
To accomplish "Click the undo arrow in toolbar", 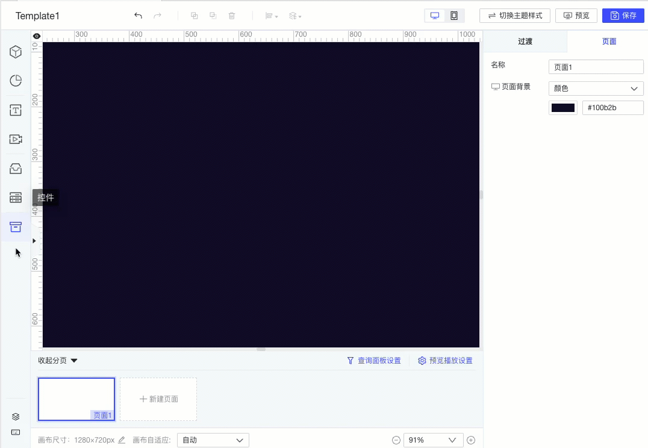I will pos(137,16).
